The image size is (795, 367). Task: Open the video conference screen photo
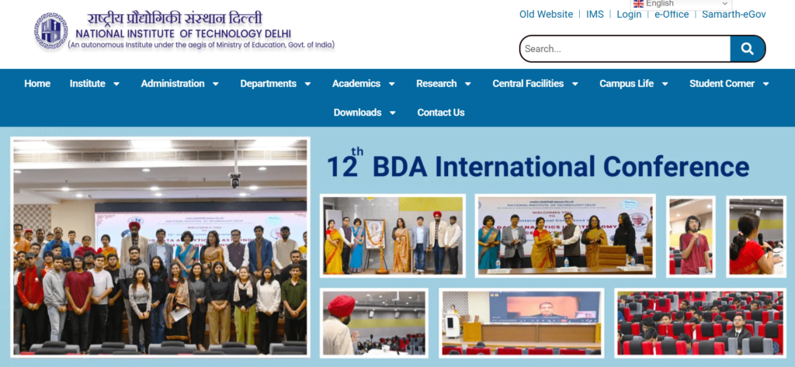pyautogui.click(x=521, y=323)
